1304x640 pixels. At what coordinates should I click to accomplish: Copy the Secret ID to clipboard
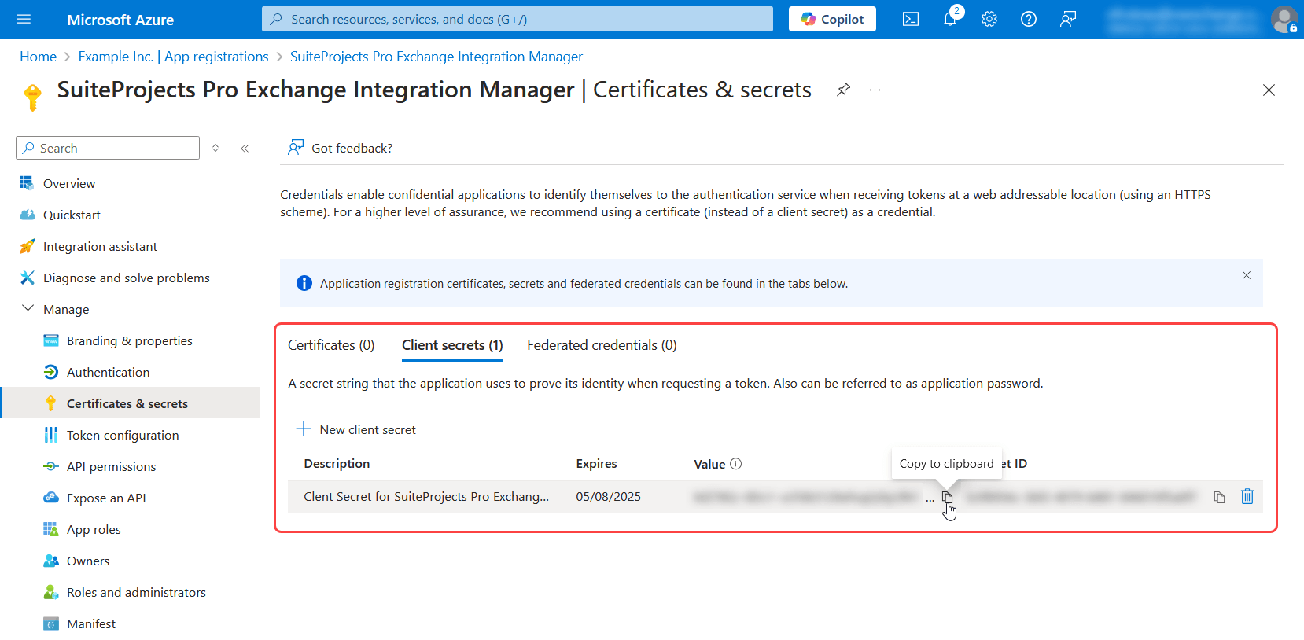[x=1219, y=497]
